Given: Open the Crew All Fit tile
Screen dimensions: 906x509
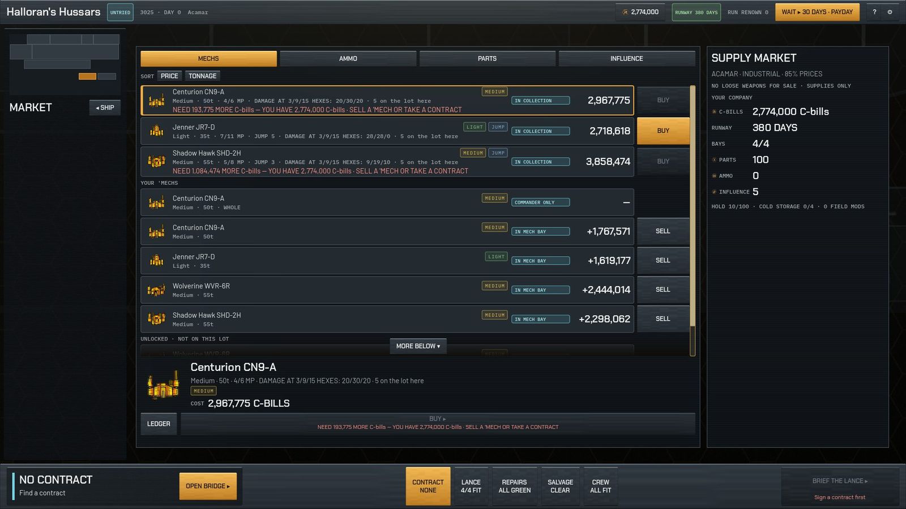Looking at the screenshot, I should 600,486.
